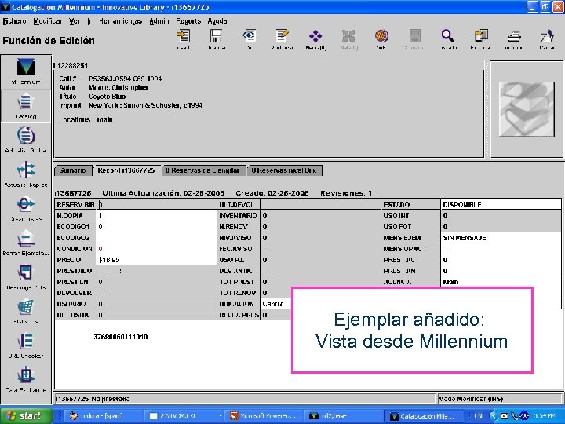The height and width of the screenshot is (424, 565).
Task: Open the Reports menu
Action: 188,21
